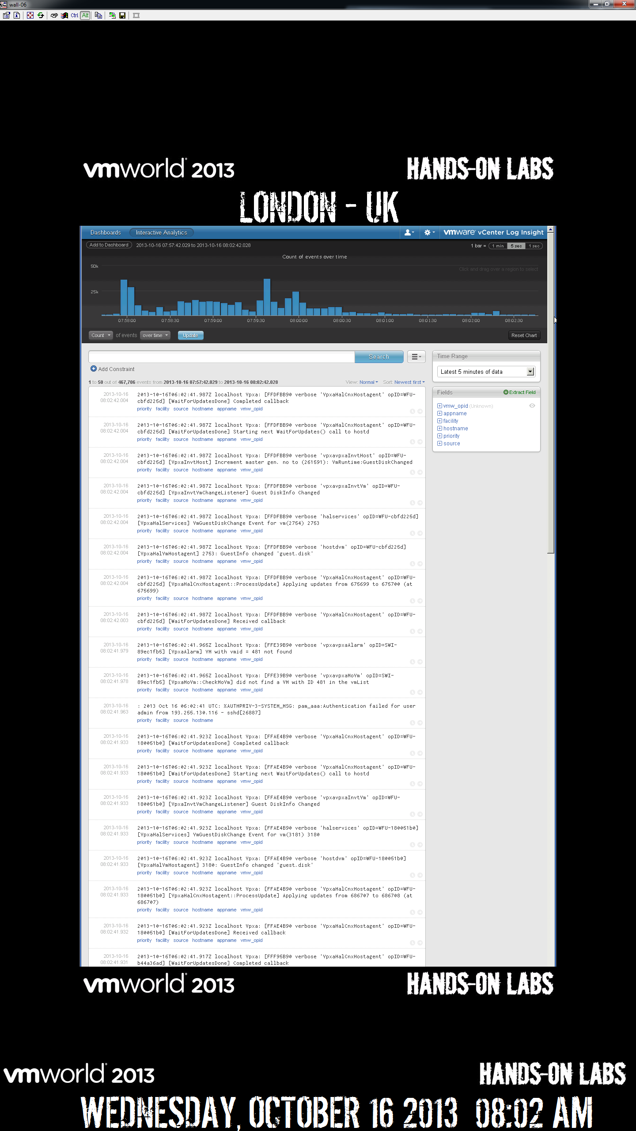636x1131 pixels.
Task: Click the Add to Dashboard button
Action: coord(109,245)
